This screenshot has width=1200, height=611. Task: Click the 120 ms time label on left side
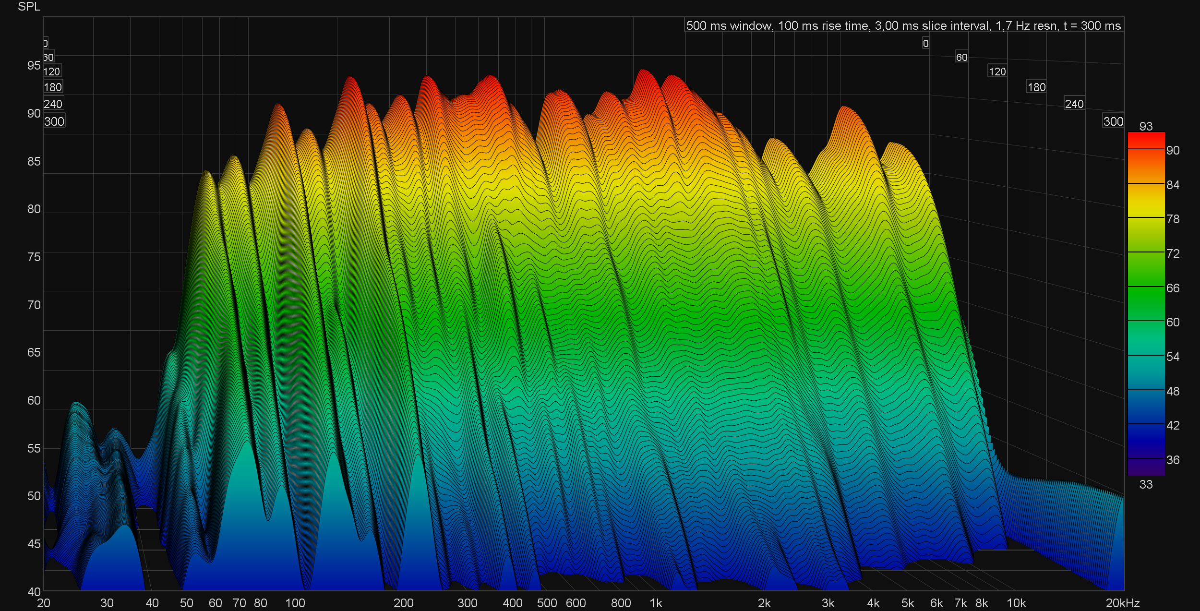pos(51,72)
